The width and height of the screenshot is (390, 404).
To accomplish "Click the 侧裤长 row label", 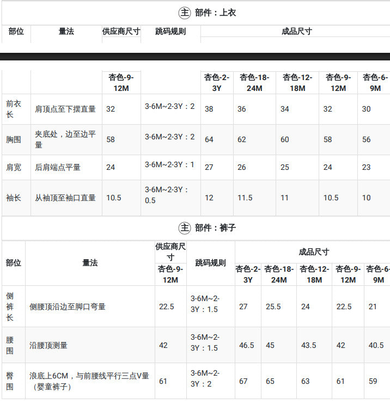I will tap(10, 307).
